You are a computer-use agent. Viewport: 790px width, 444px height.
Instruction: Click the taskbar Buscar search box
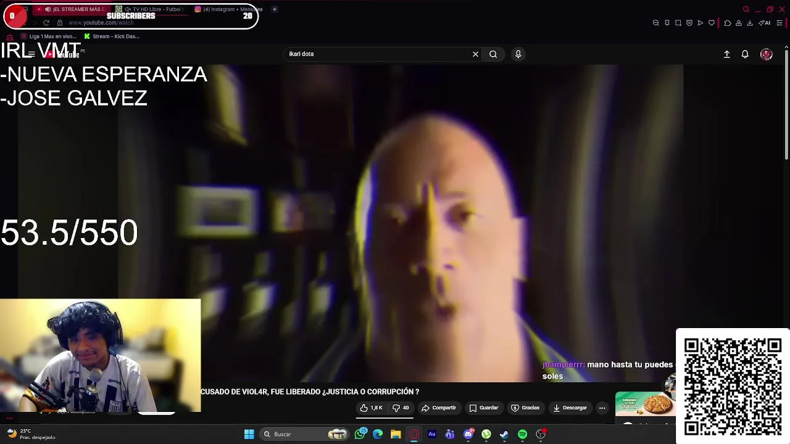pos(305,434)
